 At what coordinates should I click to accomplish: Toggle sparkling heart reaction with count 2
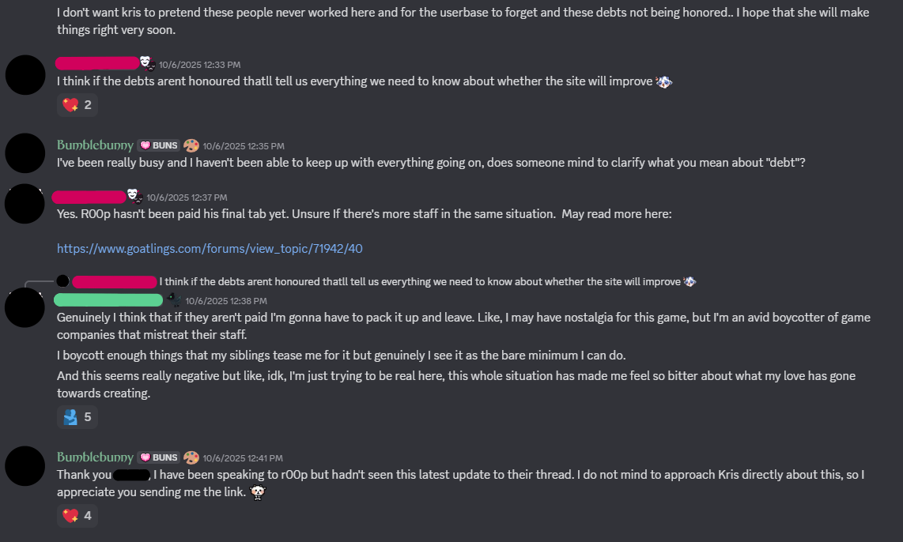click(x=77, y=105)
